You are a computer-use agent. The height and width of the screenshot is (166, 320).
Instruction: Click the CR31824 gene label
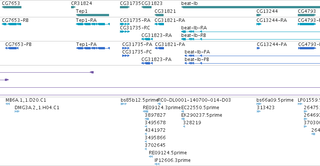[82, 3]
